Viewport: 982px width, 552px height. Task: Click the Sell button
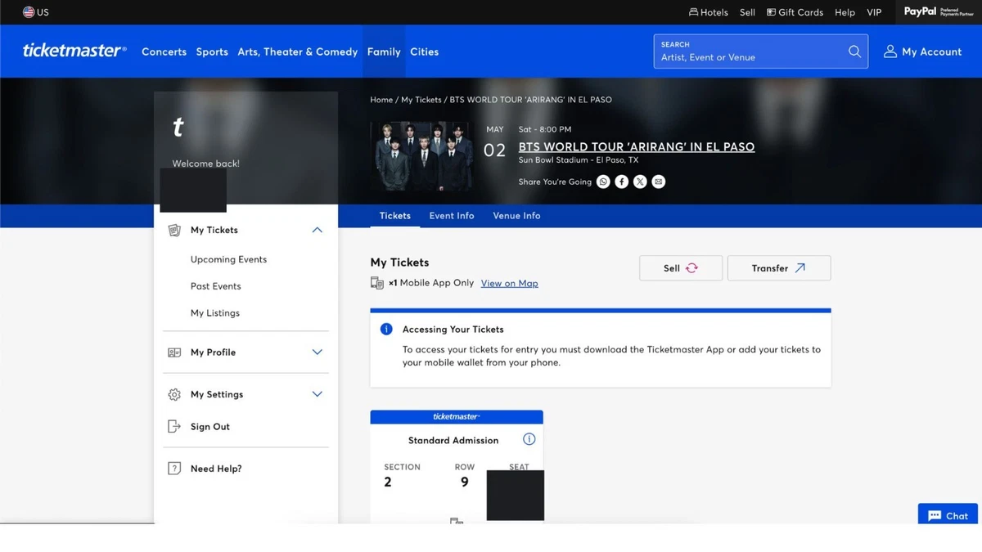[x=681, y=268]
